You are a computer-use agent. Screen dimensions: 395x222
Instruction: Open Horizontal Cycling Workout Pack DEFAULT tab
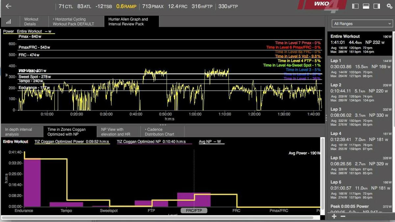coord(73,22)
